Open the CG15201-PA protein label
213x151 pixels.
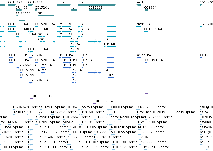pyautogui.click(x=45, y=60)
